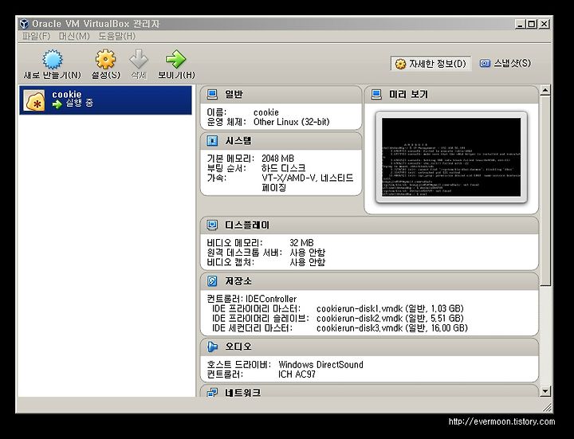Open System settings via 시스템 heading
This screenshot has width=574, height=439.
pos(238,140)
